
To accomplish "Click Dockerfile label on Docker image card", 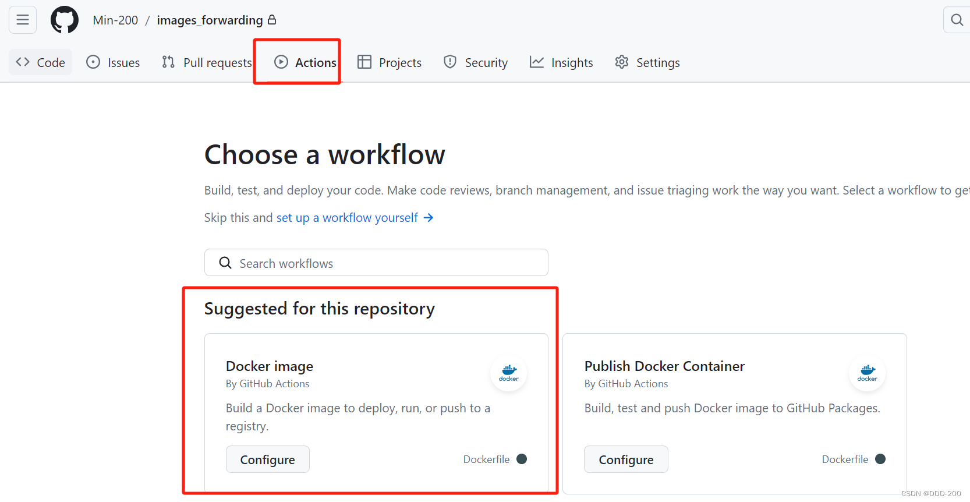I will click(486, 459).
